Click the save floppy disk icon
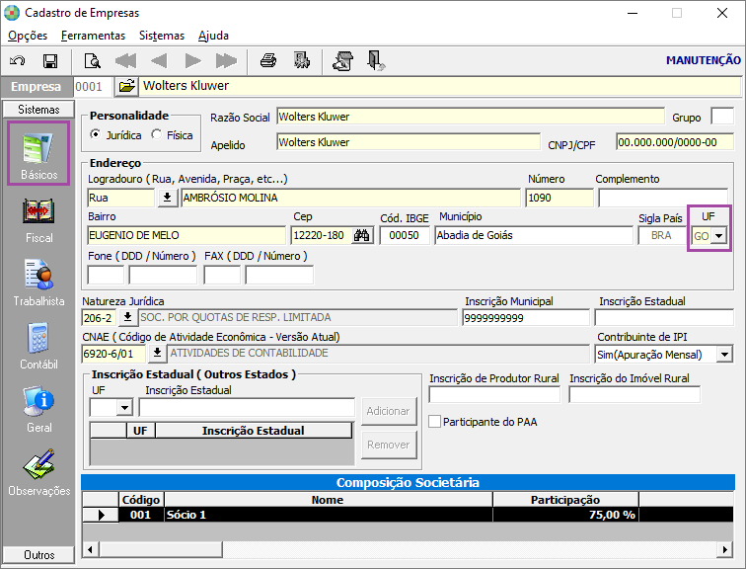Screen dimensions: 746x569 point(50,61)
